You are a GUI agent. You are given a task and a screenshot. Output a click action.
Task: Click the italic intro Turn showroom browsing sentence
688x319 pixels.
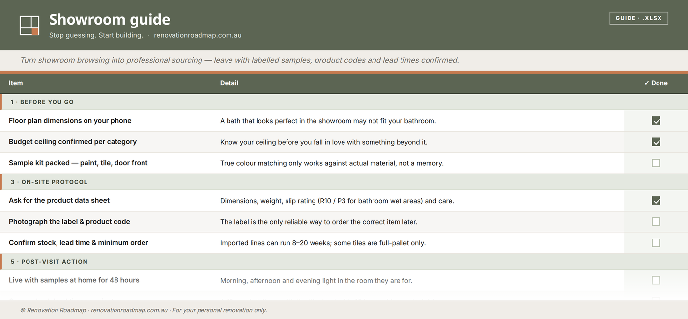tap(239, 60)
